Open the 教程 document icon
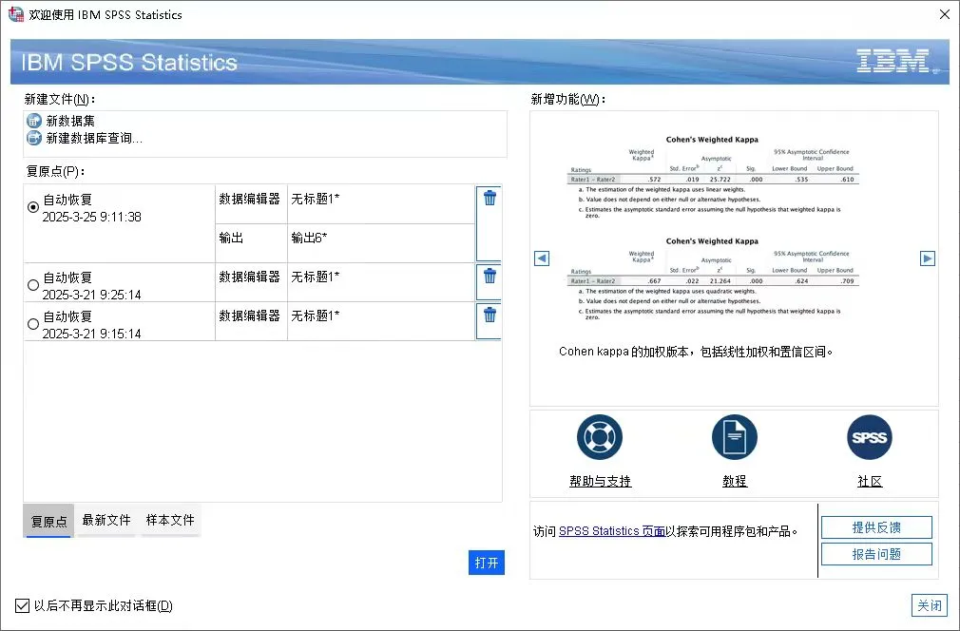The image size is (960, 631). tap(735, 437)
